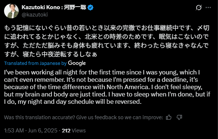Open the Grok explain-post icon

coord(199,7)
